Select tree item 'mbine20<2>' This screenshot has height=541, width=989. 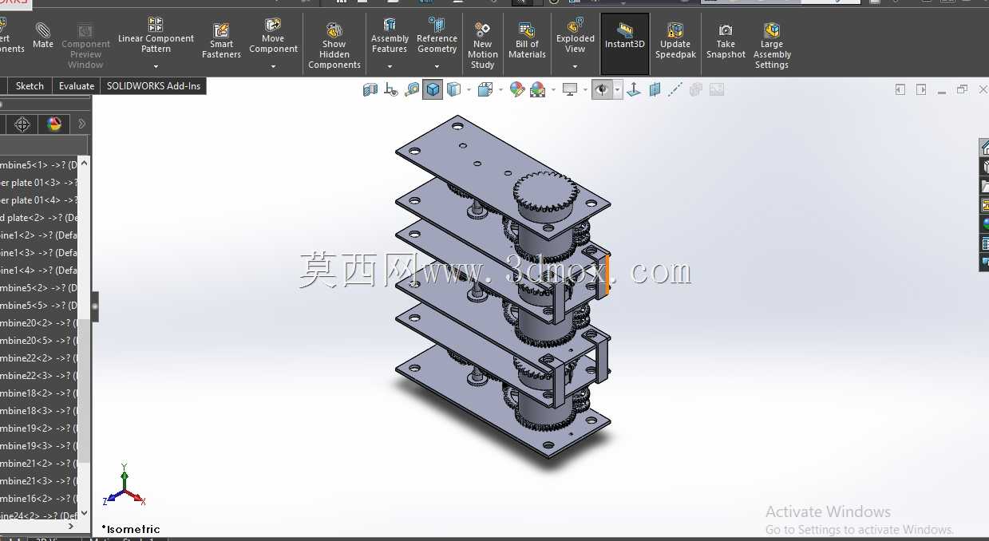pyautogui.click(x=38, y=323)
